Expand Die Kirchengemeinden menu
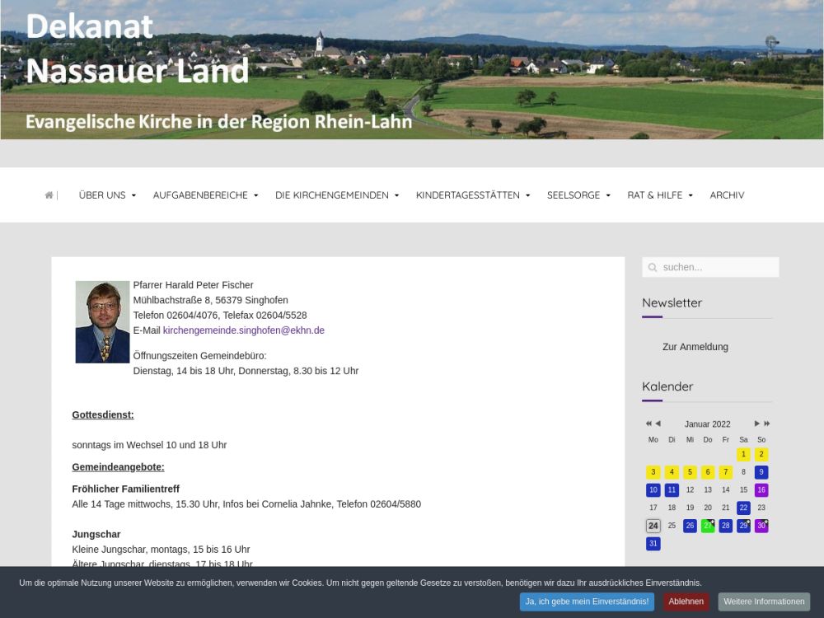Viewport: 824px width, 618px height. point(337,195)
